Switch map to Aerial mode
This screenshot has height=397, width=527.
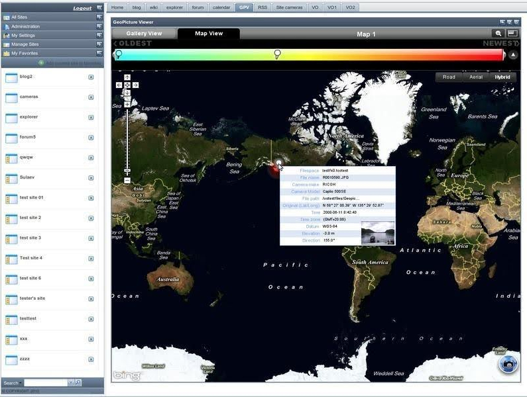pos(476,77)
